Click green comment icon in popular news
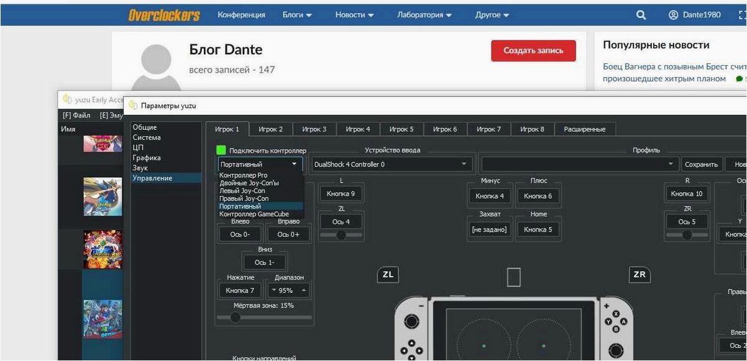This screenshot has height=361, width=747. pos(738,79)
